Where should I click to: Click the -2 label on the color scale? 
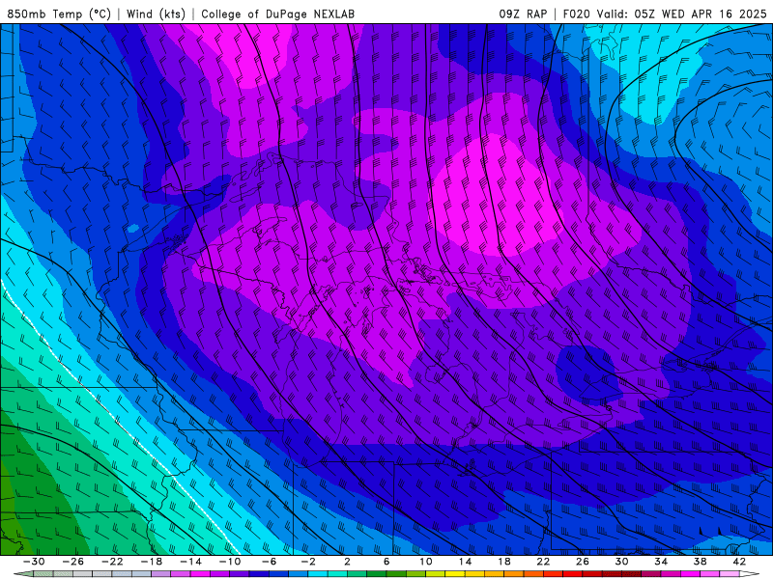pyautogui.click(x=308, y=562)
